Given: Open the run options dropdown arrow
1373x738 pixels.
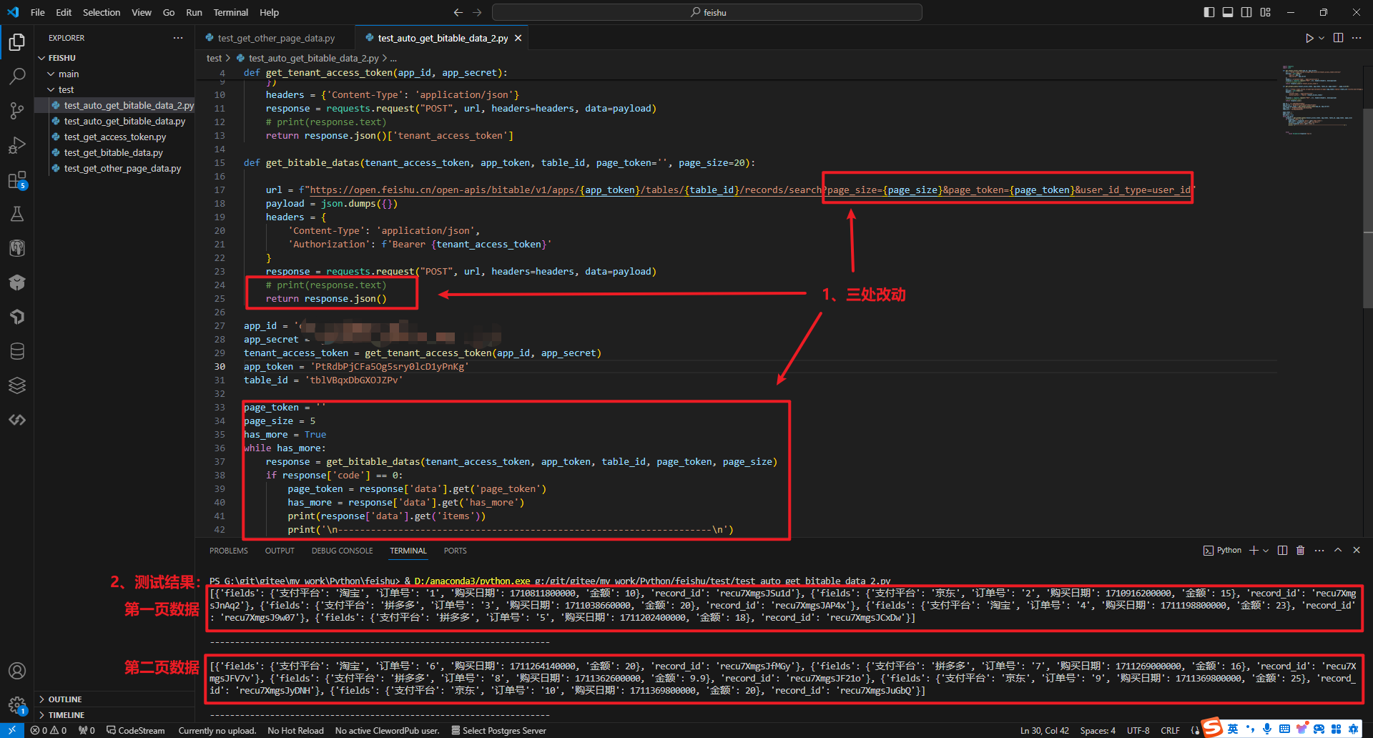Looking at the screenshot, I should point(1322,38).
